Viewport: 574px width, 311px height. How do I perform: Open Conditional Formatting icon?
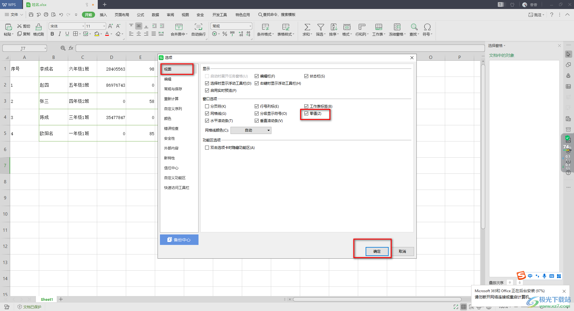click(x=265, y=27)
